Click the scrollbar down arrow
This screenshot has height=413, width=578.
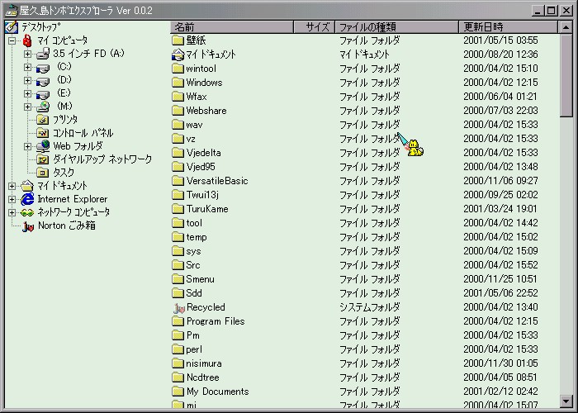pyautogui.click(x=566, y=401)
